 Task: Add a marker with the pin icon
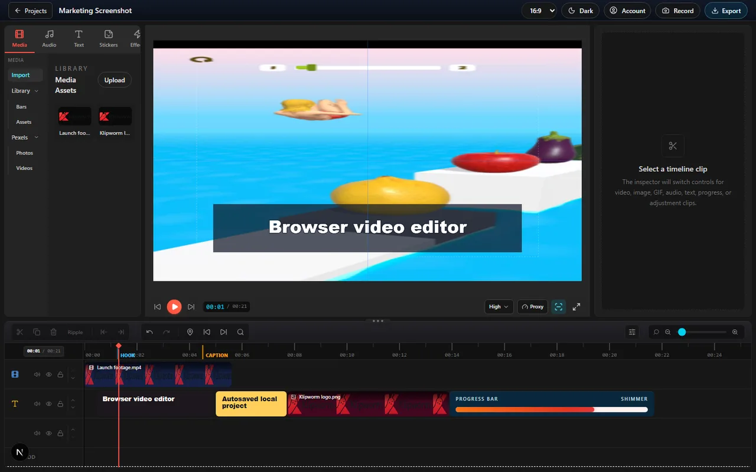pyautogui.click(x=190, y=332)
